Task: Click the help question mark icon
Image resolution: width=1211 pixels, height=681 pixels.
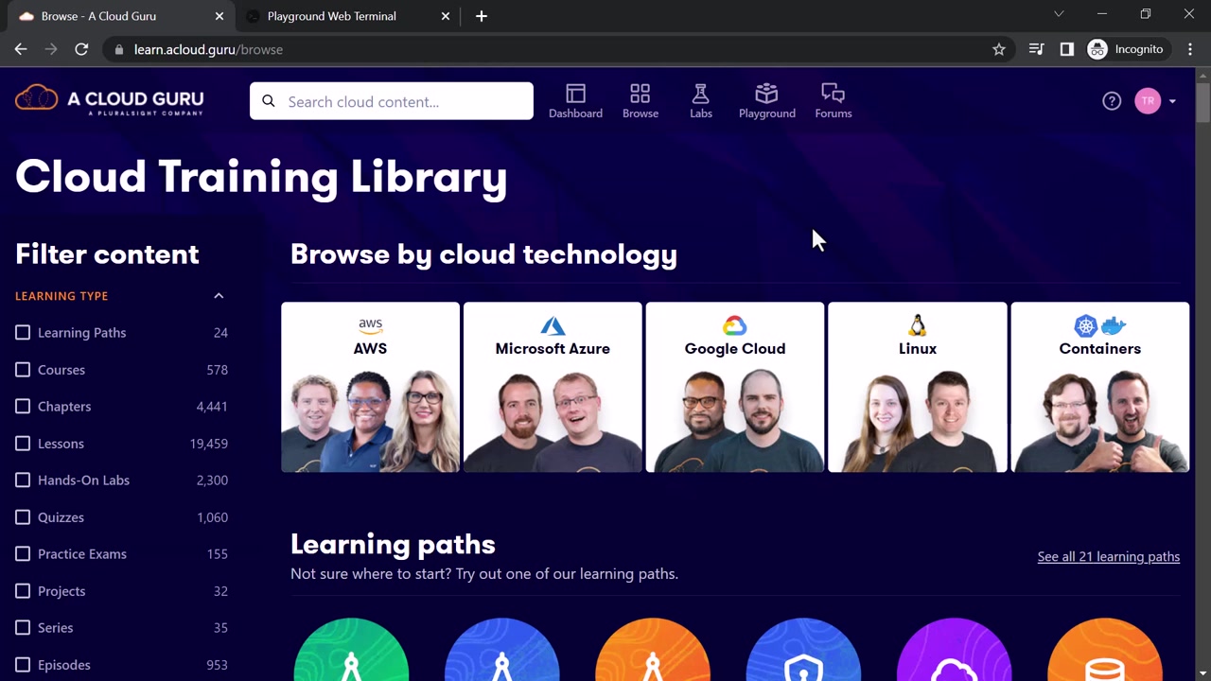Action: click(1112, 101)
